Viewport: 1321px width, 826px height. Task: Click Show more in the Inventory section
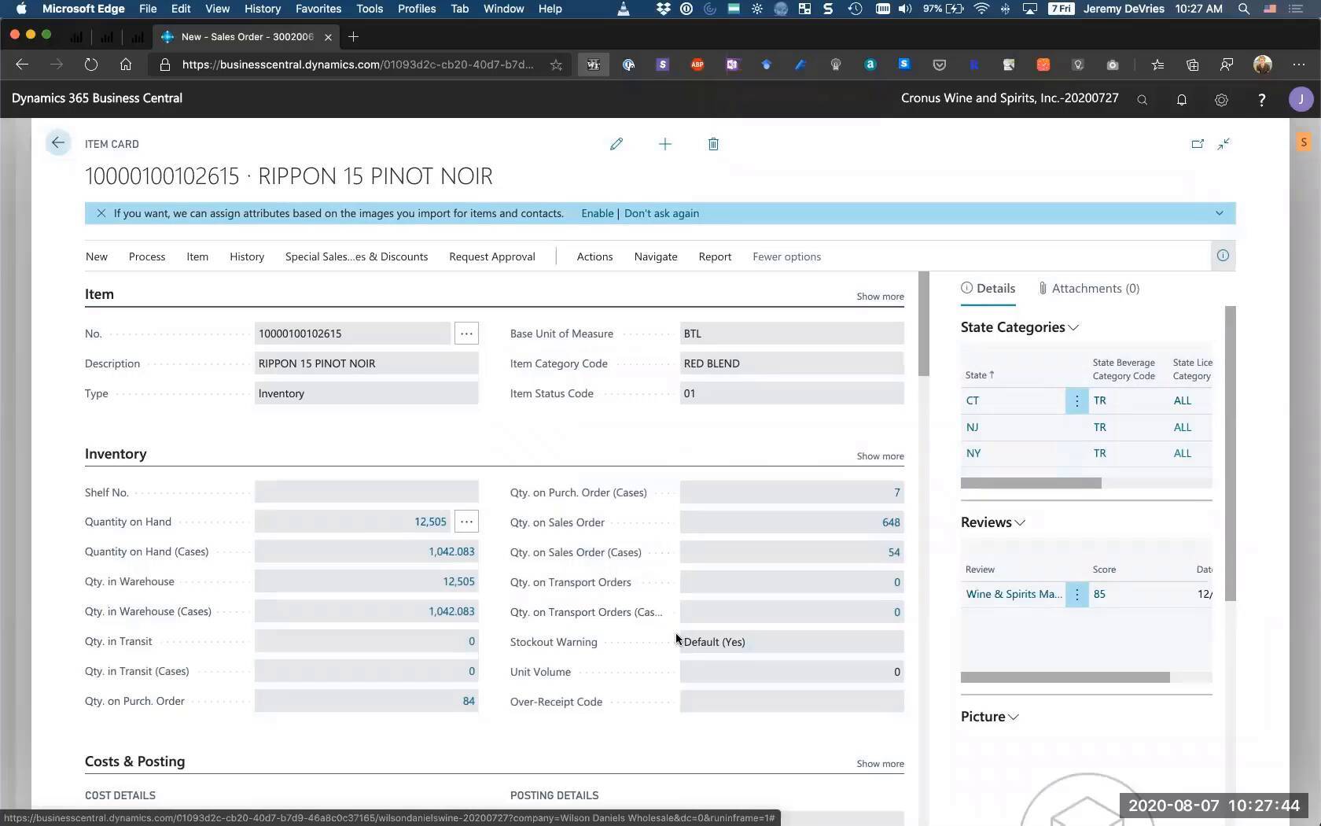click(x=879, y=455)
